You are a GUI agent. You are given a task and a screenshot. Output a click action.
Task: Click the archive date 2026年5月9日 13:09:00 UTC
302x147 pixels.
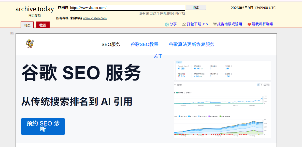point(253,8)
